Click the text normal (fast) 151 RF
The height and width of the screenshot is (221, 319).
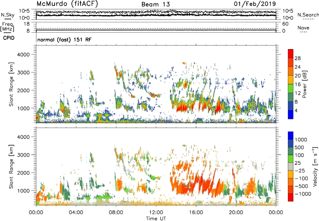tap(64, 39)
